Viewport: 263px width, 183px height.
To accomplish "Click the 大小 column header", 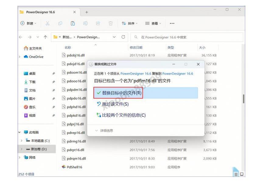I will click(202, 48).
